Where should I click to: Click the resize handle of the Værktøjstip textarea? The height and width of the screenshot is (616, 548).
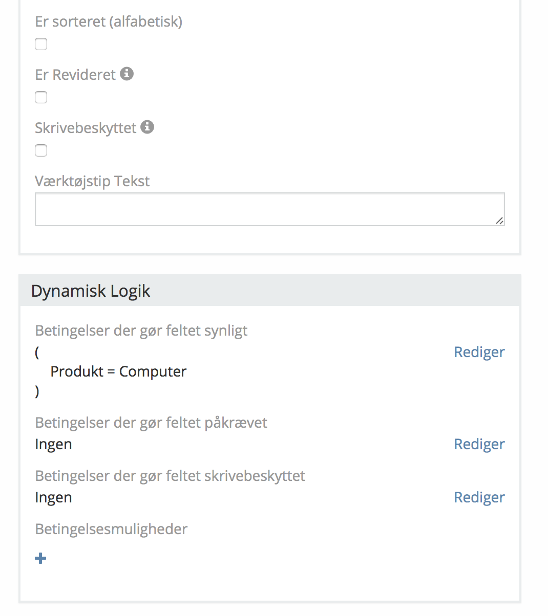499,221
